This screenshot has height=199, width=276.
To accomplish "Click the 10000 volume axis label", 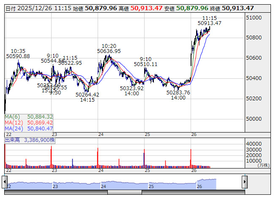I will 254,161.
